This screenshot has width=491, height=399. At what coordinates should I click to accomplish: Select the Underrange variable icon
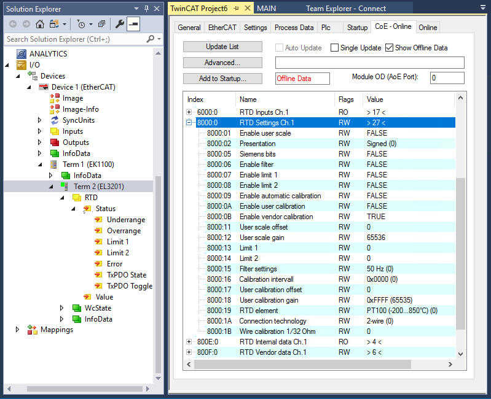[98, 220]
